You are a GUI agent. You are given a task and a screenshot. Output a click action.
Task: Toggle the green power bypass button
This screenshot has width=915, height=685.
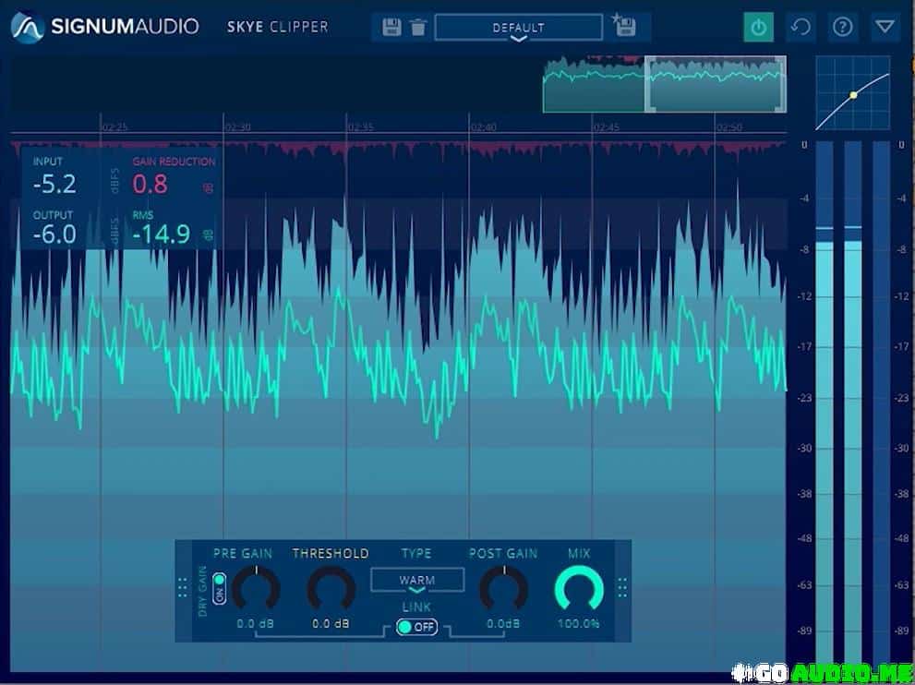[759, 27]
